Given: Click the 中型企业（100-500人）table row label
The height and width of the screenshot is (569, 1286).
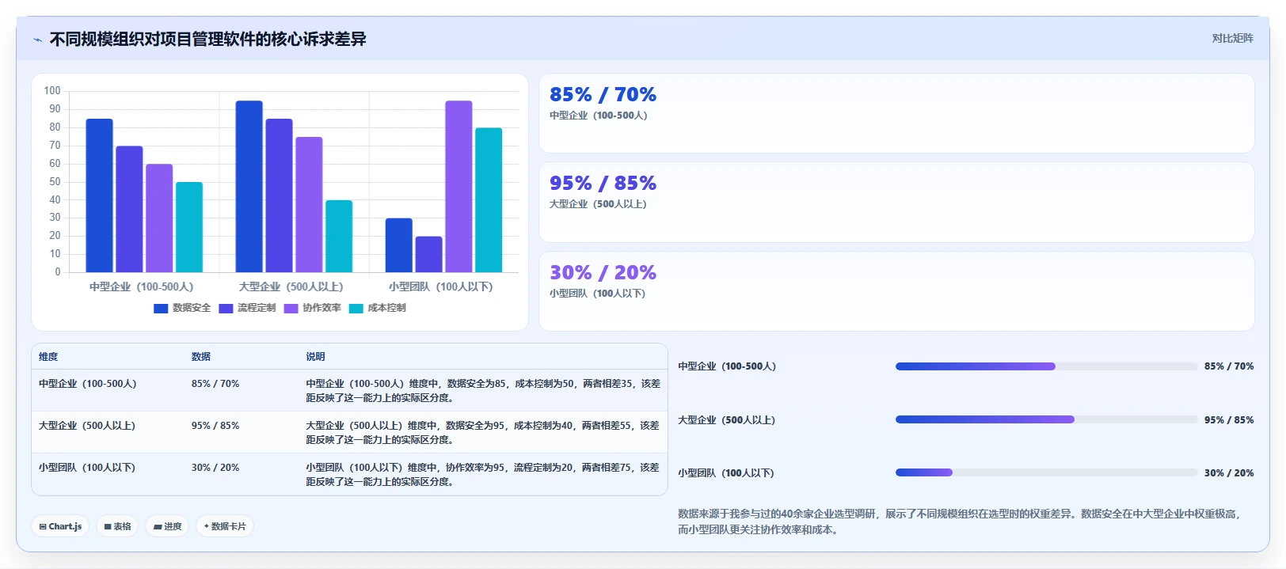Looking at the screenshot, I should (88, 384).
